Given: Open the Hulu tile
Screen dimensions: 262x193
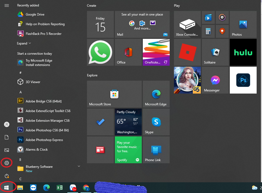Looking at the screenshot, I should click(x=243, y=52).
